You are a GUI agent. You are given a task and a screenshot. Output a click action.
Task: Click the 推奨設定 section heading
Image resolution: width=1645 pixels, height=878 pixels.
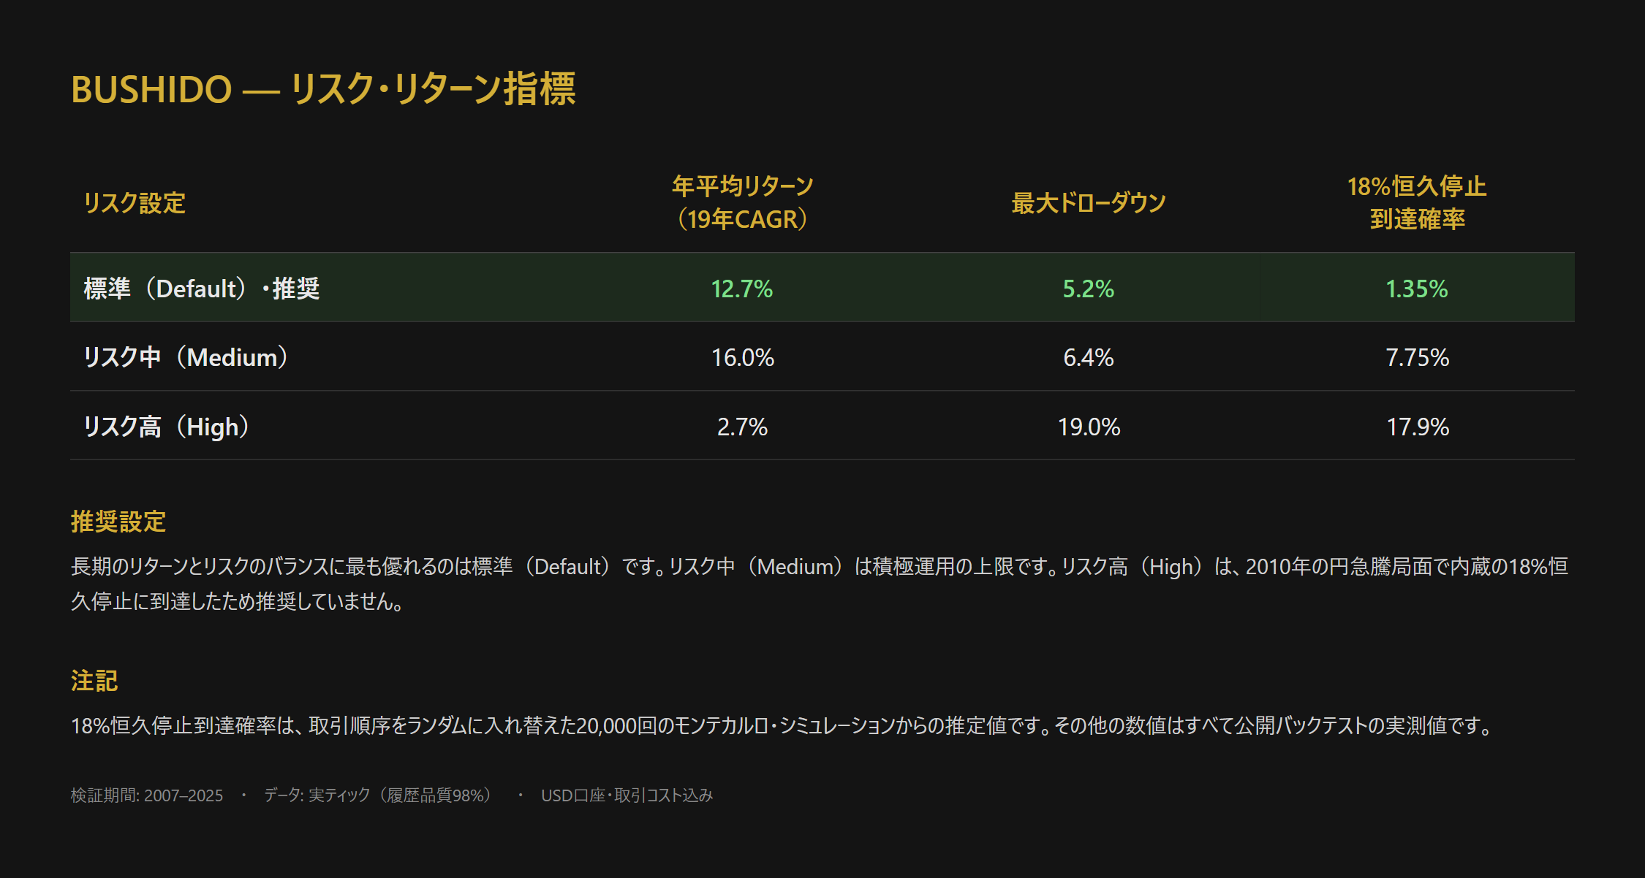point(118,522)
